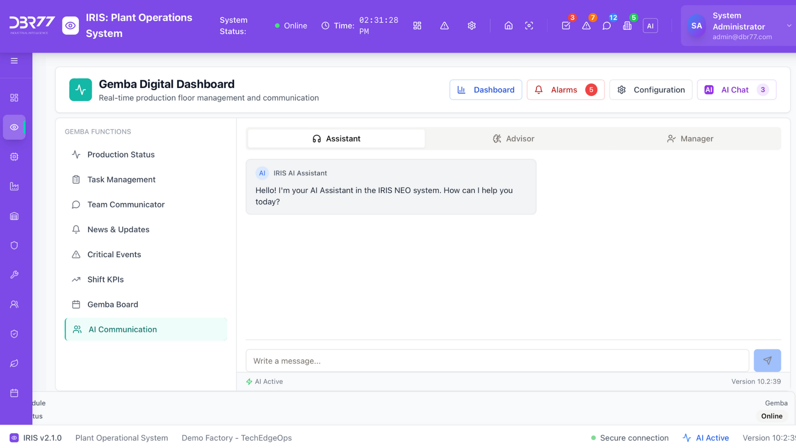Image resolution: width=796 pixels, height=448 pixels.
Task: Open tasks checkbox icon with badge 3
Action: (566, 26)
